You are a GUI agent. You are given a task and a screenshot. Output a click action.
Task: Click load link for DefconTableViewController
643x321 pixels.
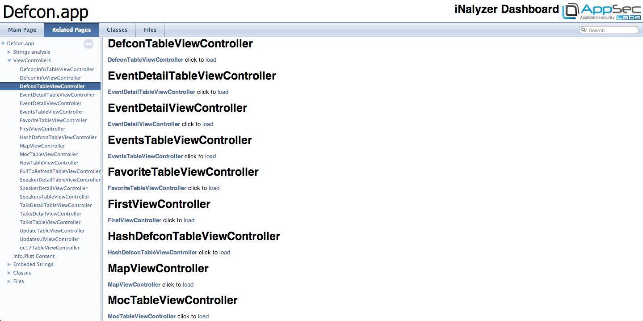211,60
